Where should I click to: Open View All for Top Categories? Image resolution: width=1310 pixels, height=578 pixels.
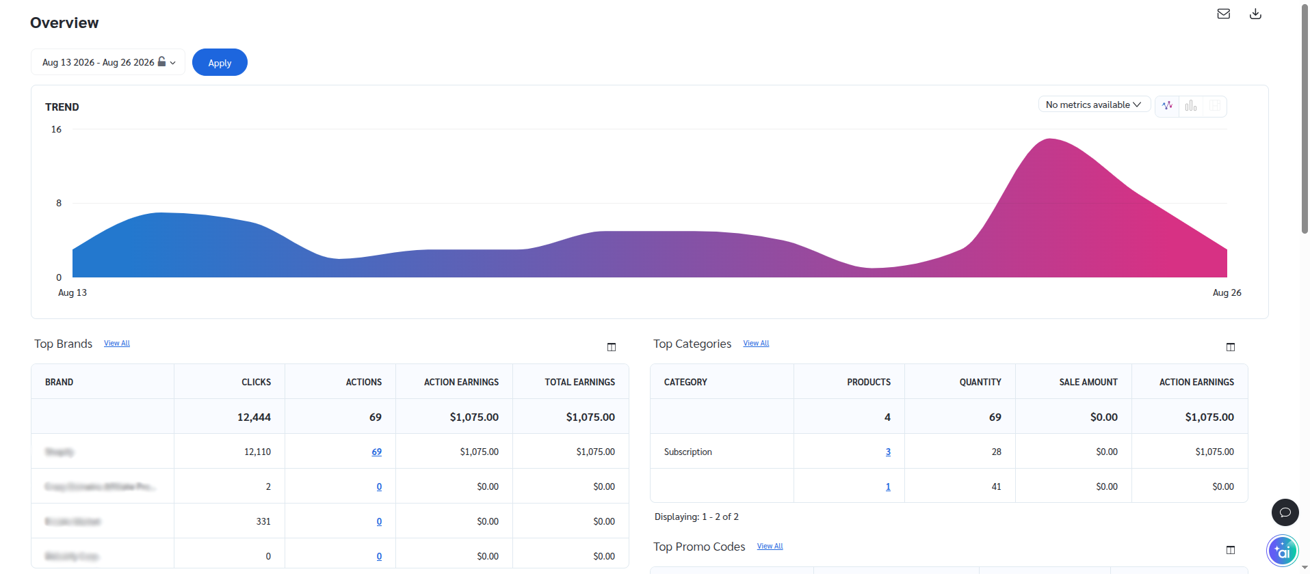coord(756,344)
